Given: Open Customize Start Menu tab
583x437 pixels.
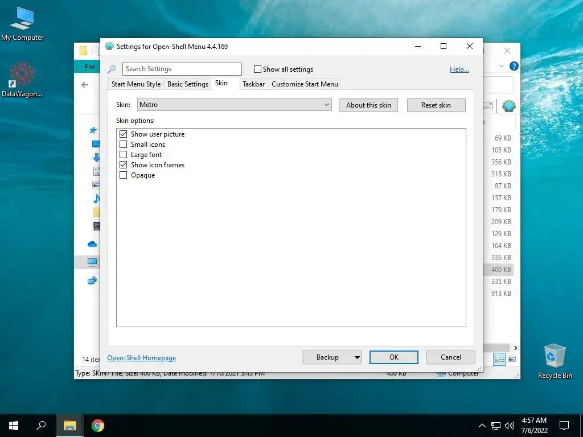Looking at the screenshot, I should (x=305, y=84).
